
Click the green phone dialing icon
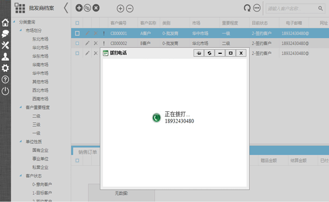click(x=156, y=117)
